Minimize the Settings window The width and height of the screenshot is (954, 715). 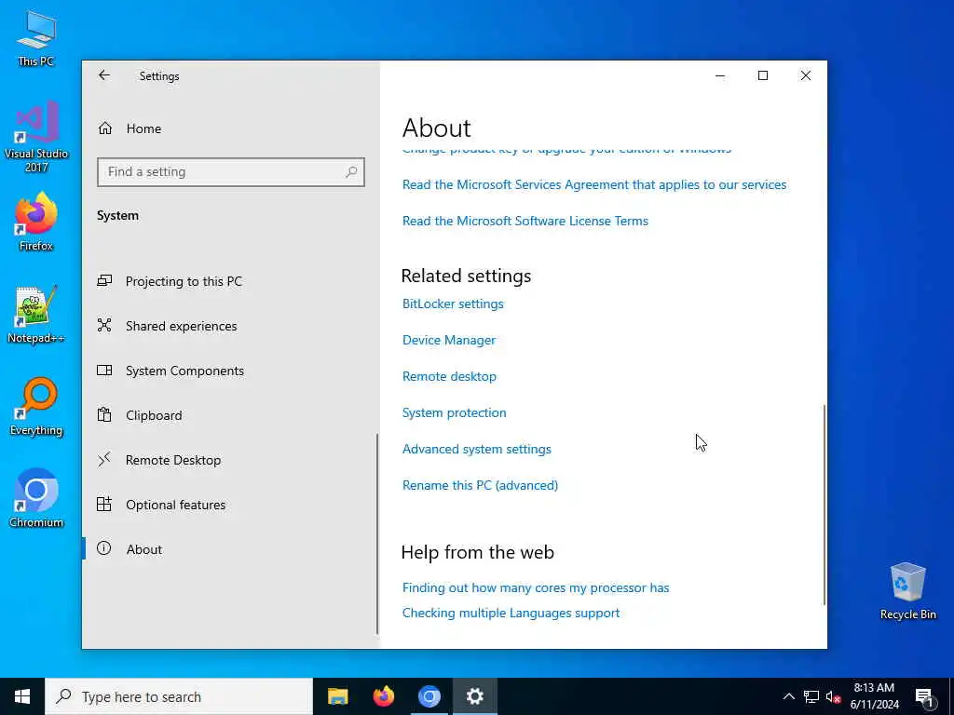click(x=720, y=75)
